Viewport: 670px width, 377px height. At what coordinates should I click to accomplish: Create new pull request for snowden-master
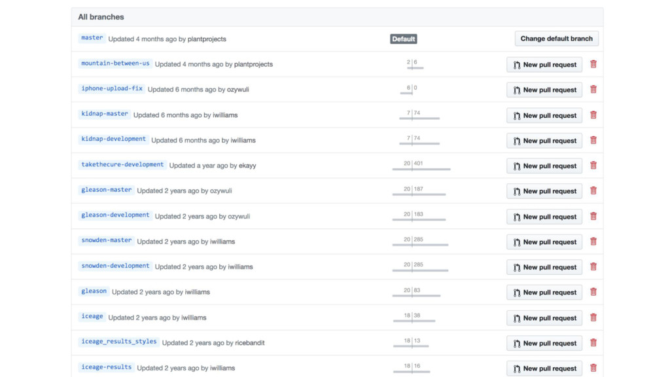pyautogui.click(x=544, y=242)
